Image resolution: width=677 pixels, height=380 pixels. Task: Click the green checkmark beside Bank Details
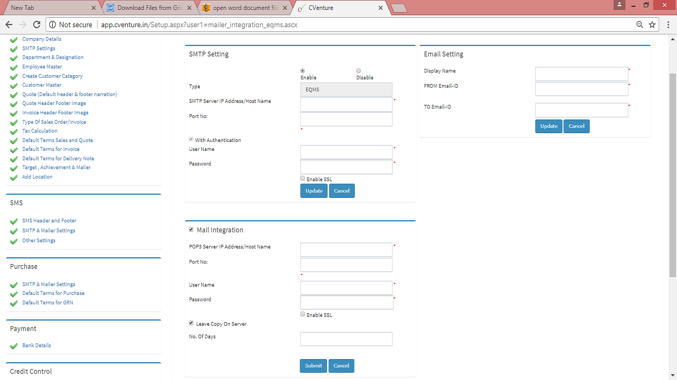coord(14,346)
